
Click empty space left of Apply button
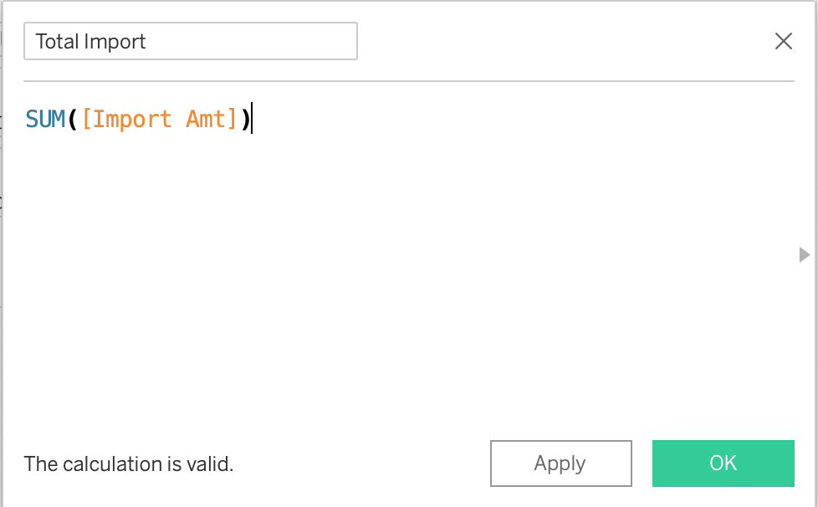[360, 463]
